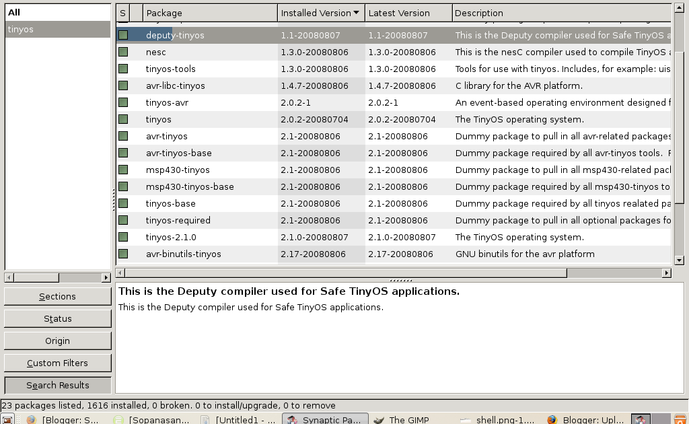The width and height of the screenshot is (689, 424).
Task: Switch to shell.png-1 taskbar window
Action: click(497, 419)
